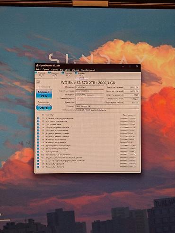Open the Правка menu

pyautogui.click(x=46, y=70)
